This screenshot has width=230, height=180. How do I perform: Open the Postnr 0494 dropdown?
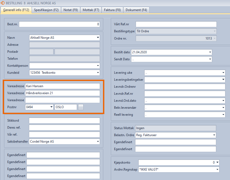coord(51,107)
